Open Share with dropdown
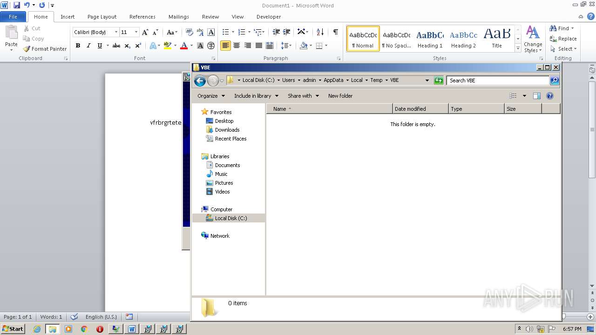 pos(303,96)
